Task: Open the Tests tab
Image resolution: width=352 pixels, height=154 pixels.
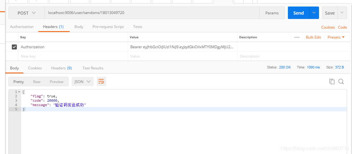Action: (x=138, y=27)
